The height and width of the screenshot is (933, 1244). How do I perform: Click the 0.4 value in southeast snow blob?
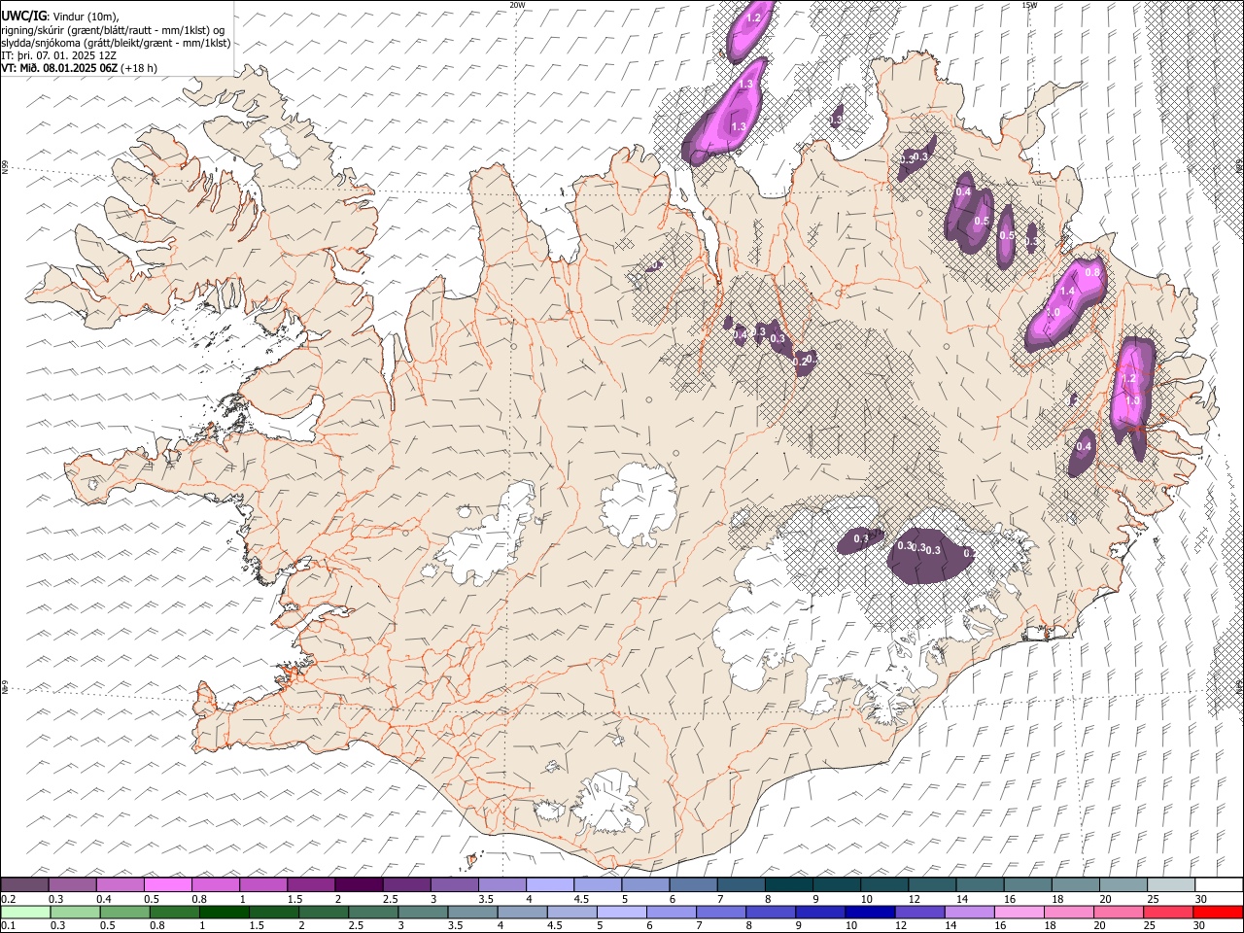[1085, 446]
